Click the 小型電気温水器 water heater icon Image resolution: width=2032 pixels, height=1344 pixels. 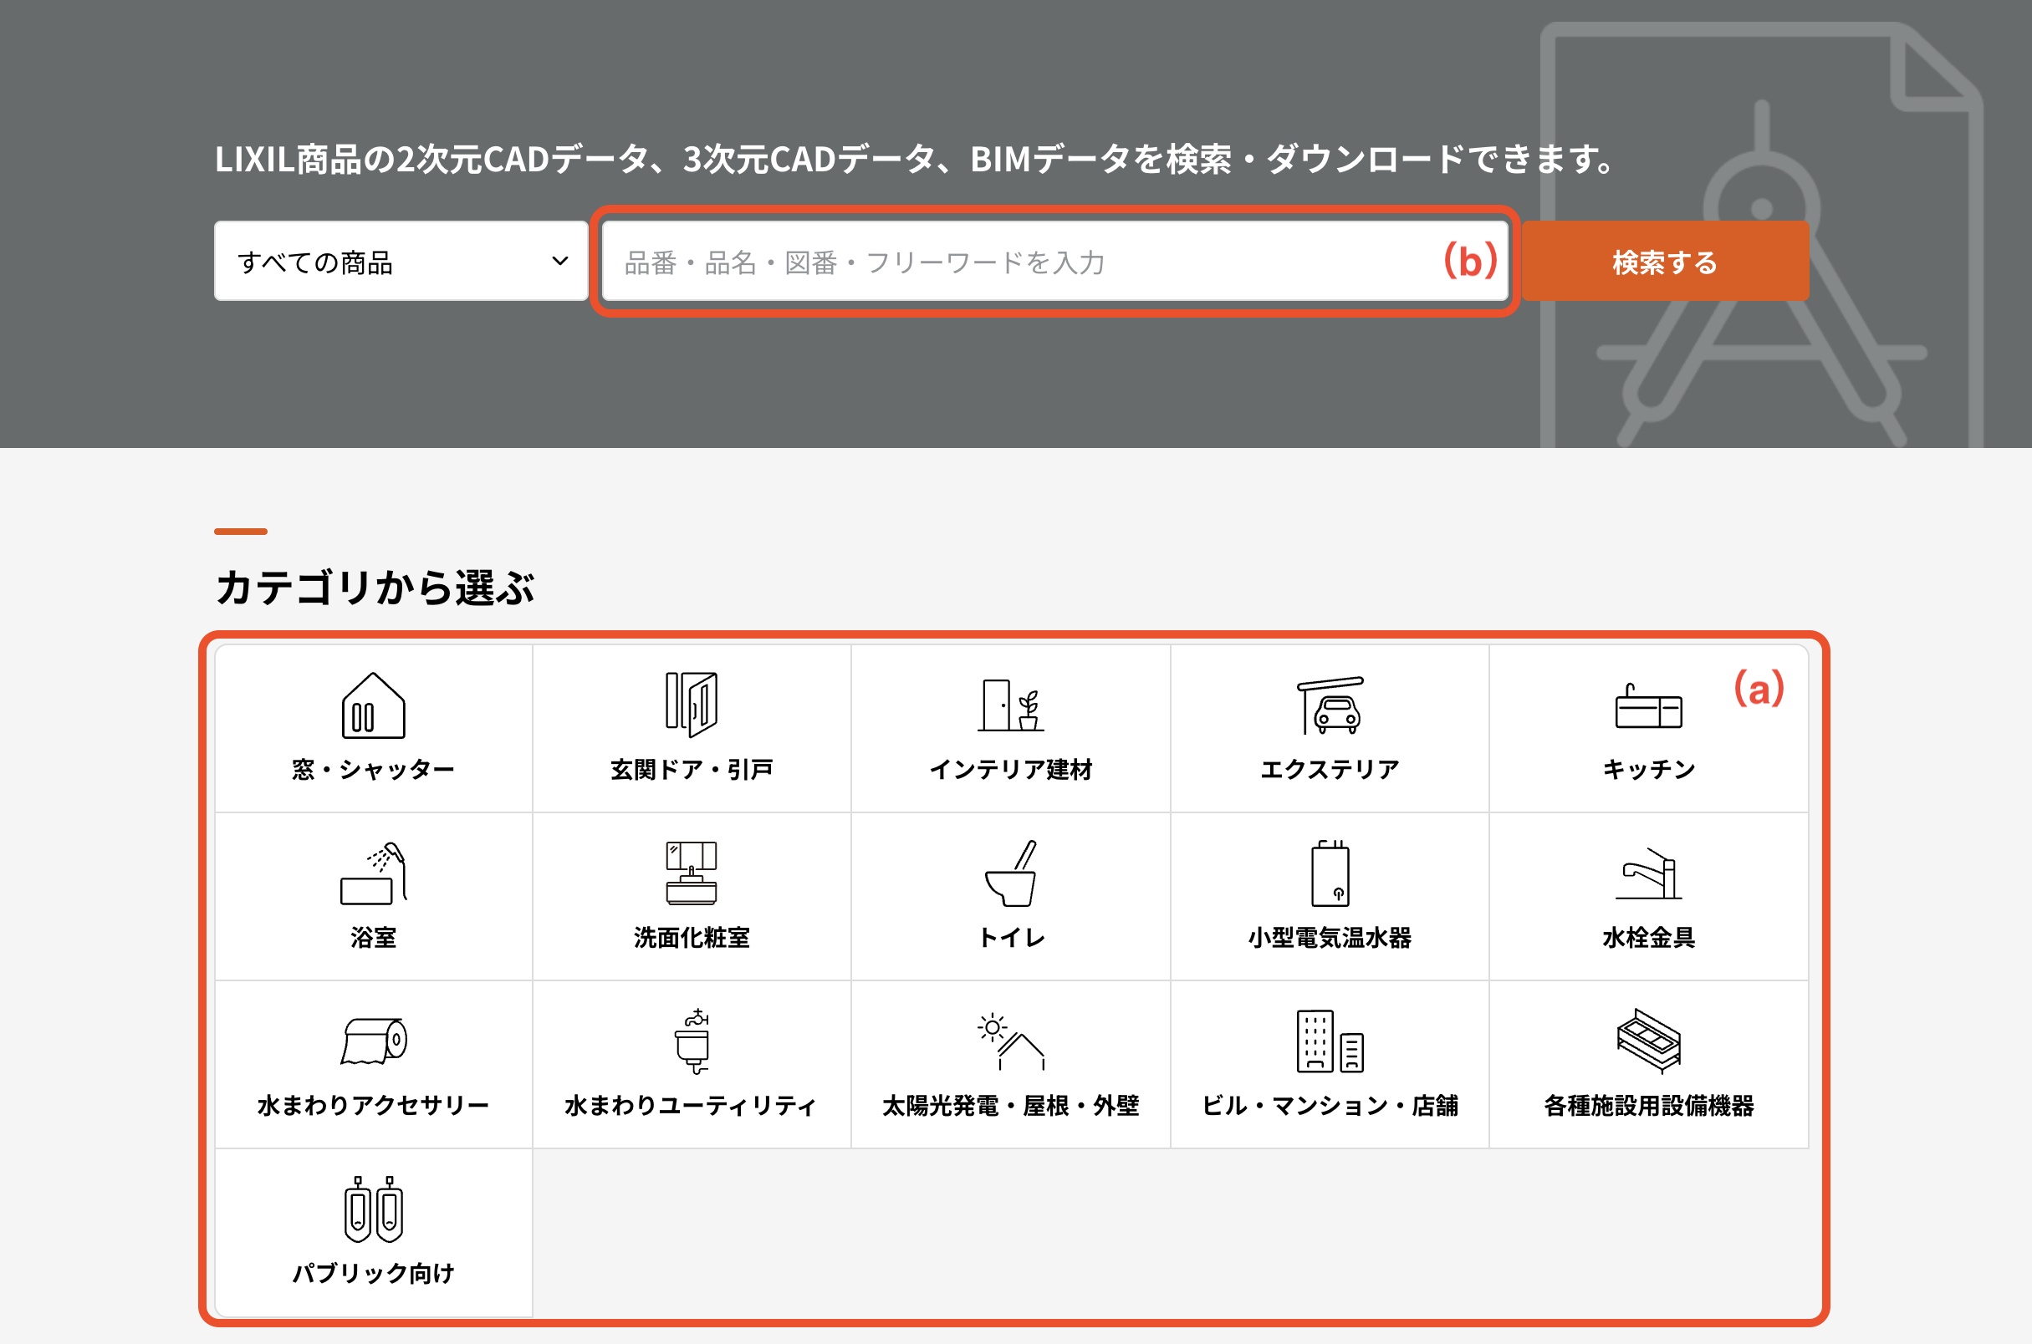(1330, 873)
